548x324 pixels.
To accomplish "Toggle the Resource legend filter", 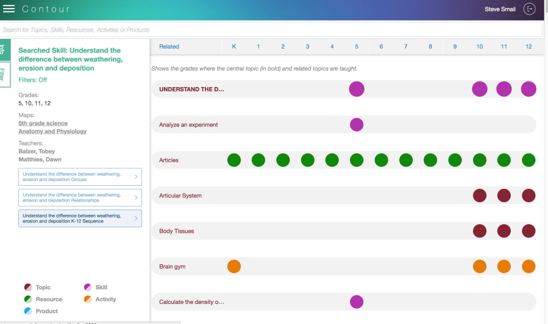I will click(29, 299).
